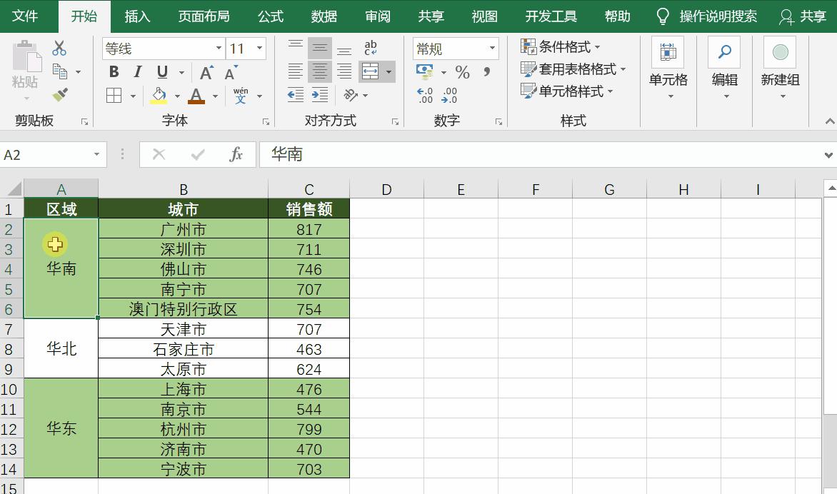Click the Copy icon

tap(59, 71)
